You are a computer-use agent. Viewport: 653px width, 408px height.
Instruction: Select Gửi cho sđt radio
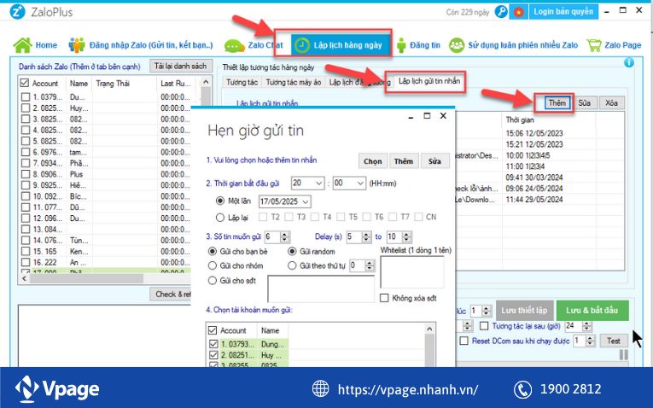[213, 281]
